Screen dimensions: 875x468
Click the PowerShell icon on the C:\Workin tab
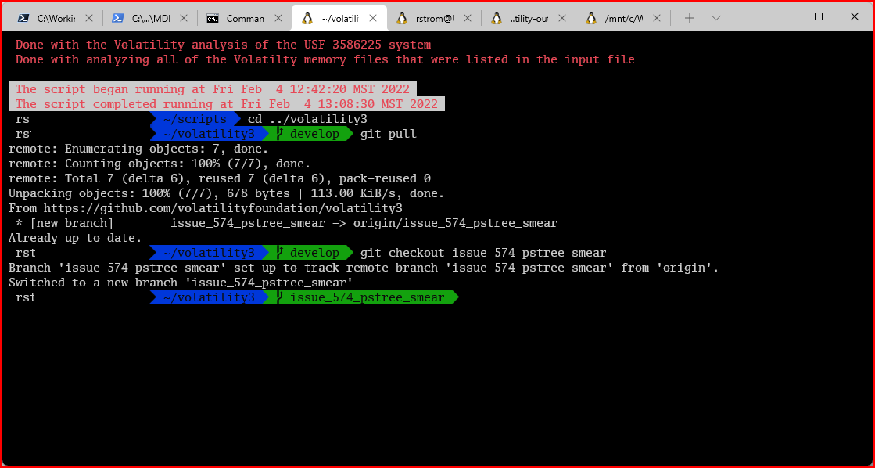(x=23, y=16)
